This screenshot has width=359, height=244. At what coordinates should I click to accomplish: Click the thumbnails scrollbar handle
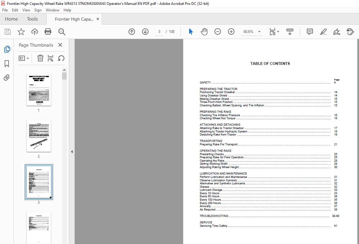64,76
